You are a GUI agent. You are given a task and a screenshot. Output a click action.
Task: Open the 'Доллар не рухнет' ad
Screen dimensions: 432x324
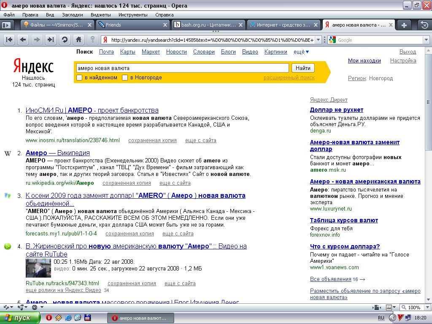coord(337,110)
